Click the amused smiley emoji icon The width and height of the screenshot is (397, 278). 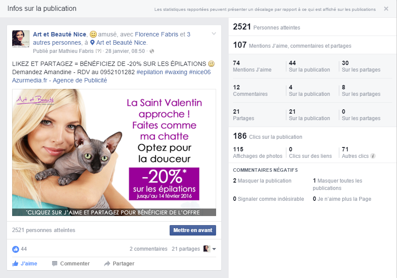pyautogui.click(x=93, y=34)
